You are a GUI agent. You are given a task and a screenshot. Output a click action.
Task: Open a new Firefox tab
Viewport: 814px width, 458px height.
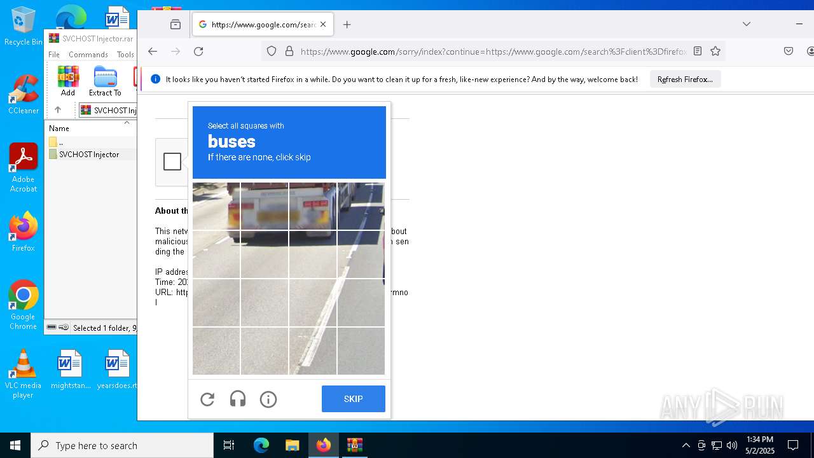(x=347, y=25)
